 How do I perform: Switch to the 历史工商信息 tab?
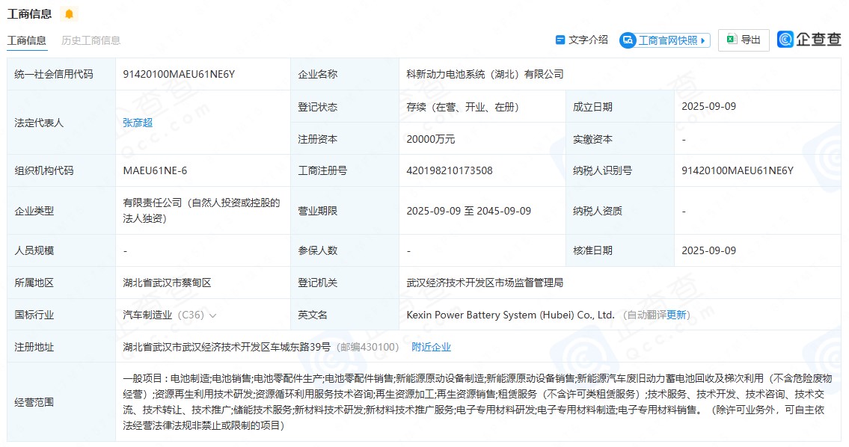click(91, 40)
